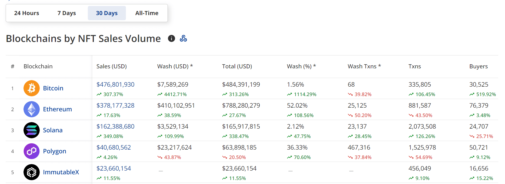Select the 30 Days tab
505x184 pixels.
(x=107, y=13)
